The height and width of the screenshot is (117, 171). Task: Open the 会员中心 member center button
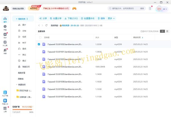coord(34,8)
